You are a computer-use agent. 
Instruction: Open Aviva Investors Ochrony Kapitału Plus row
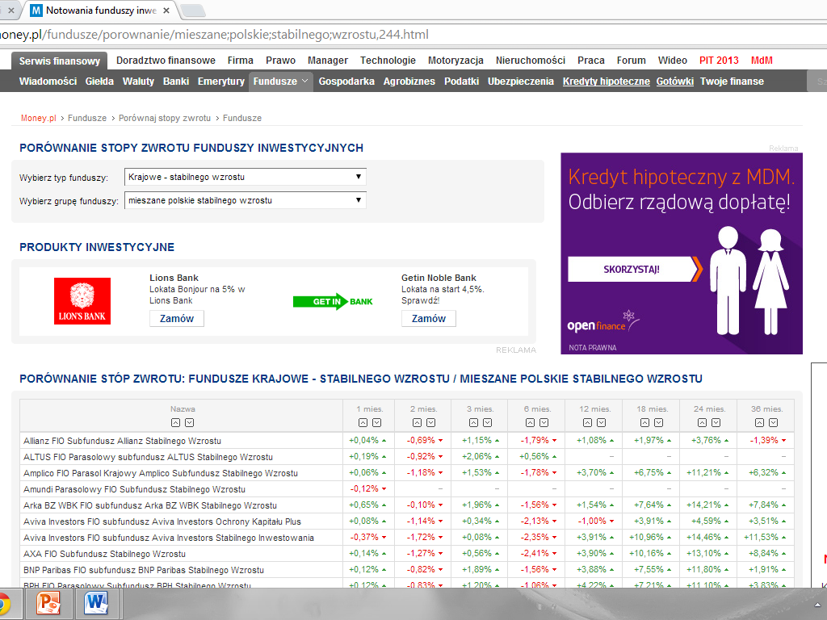(162, 522)
